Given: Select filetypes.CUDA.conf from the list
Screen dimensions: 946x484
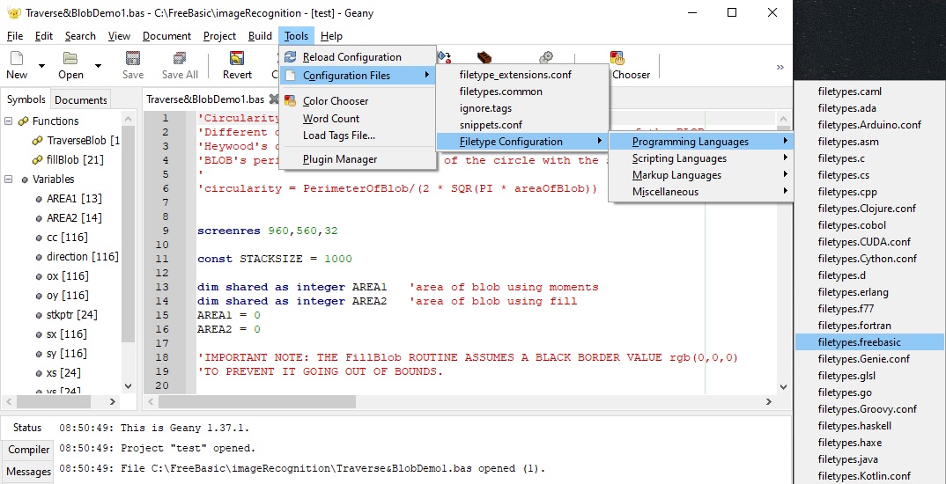Looking at the screenshot, I should (869, 242).
